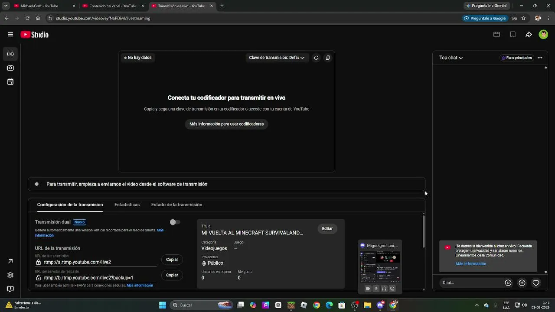555x312 pixels.
Task: Toggle camera in the Discord call overlay
Action: click(x=368, y=289)
